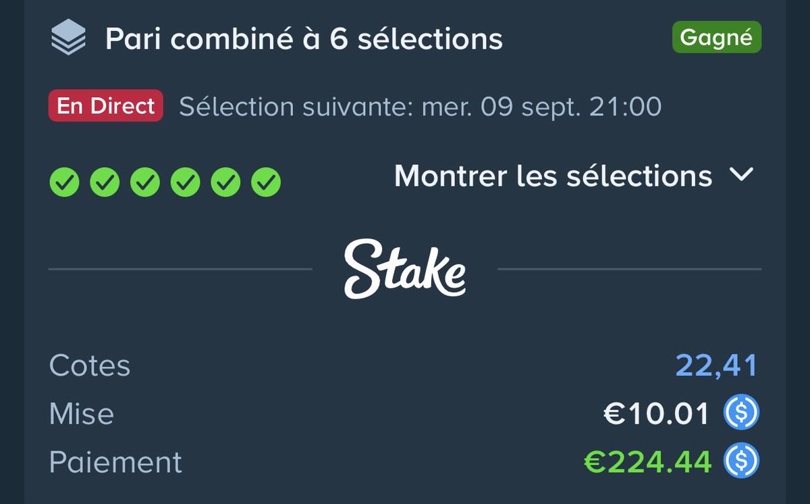Click the red En Direct badge
This screenshot has width=810, height=504.
point(106,105)
